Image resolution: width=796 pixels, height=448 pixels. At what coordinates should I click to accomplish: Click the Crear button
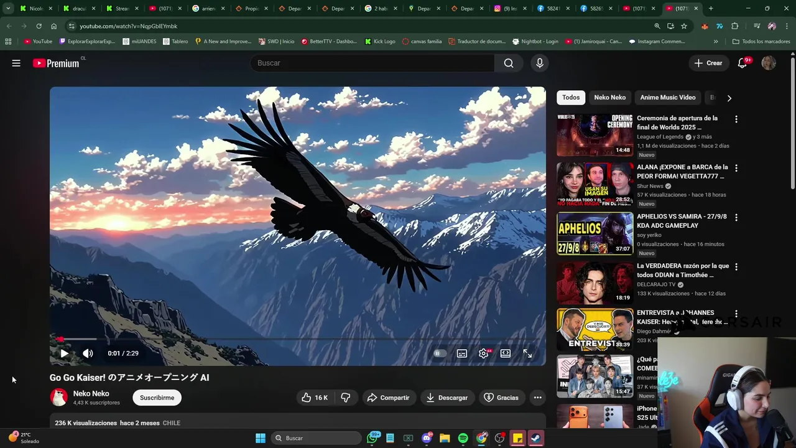point(708,63)
